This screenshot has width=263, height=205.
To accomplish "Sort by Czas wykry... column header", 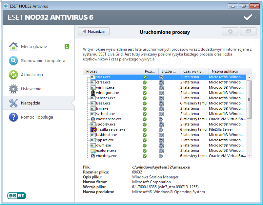I will tap(194, 71).
